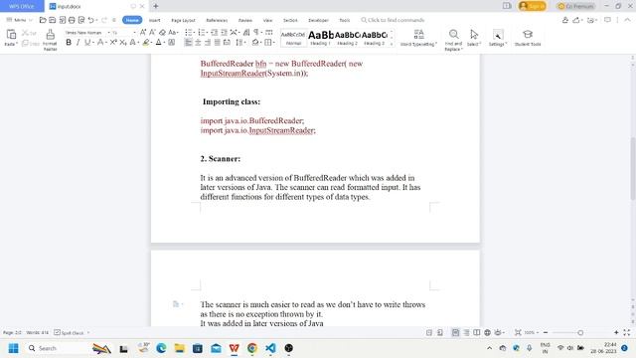Undo the last action
The image size is (636, 358).
click(x=90, y=20)
